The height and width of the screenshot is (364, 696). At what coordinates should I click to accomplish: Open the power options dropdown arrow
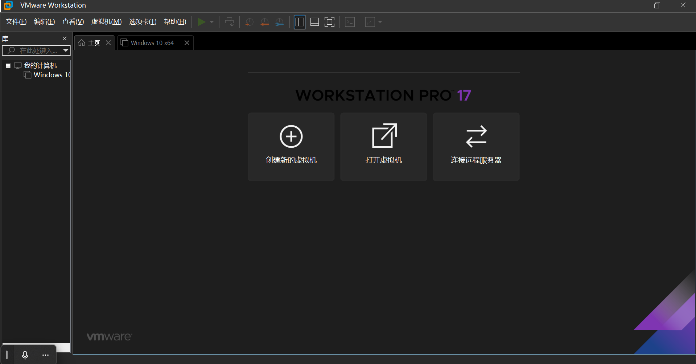tap(212, 22)
